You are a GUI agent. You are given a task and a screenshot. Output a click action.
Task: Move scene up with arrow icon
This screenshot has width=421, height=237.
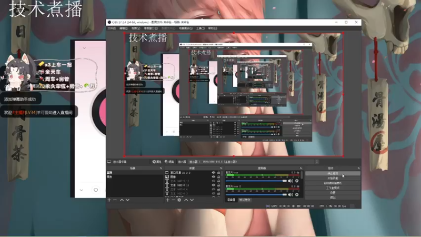coord(122,200)
